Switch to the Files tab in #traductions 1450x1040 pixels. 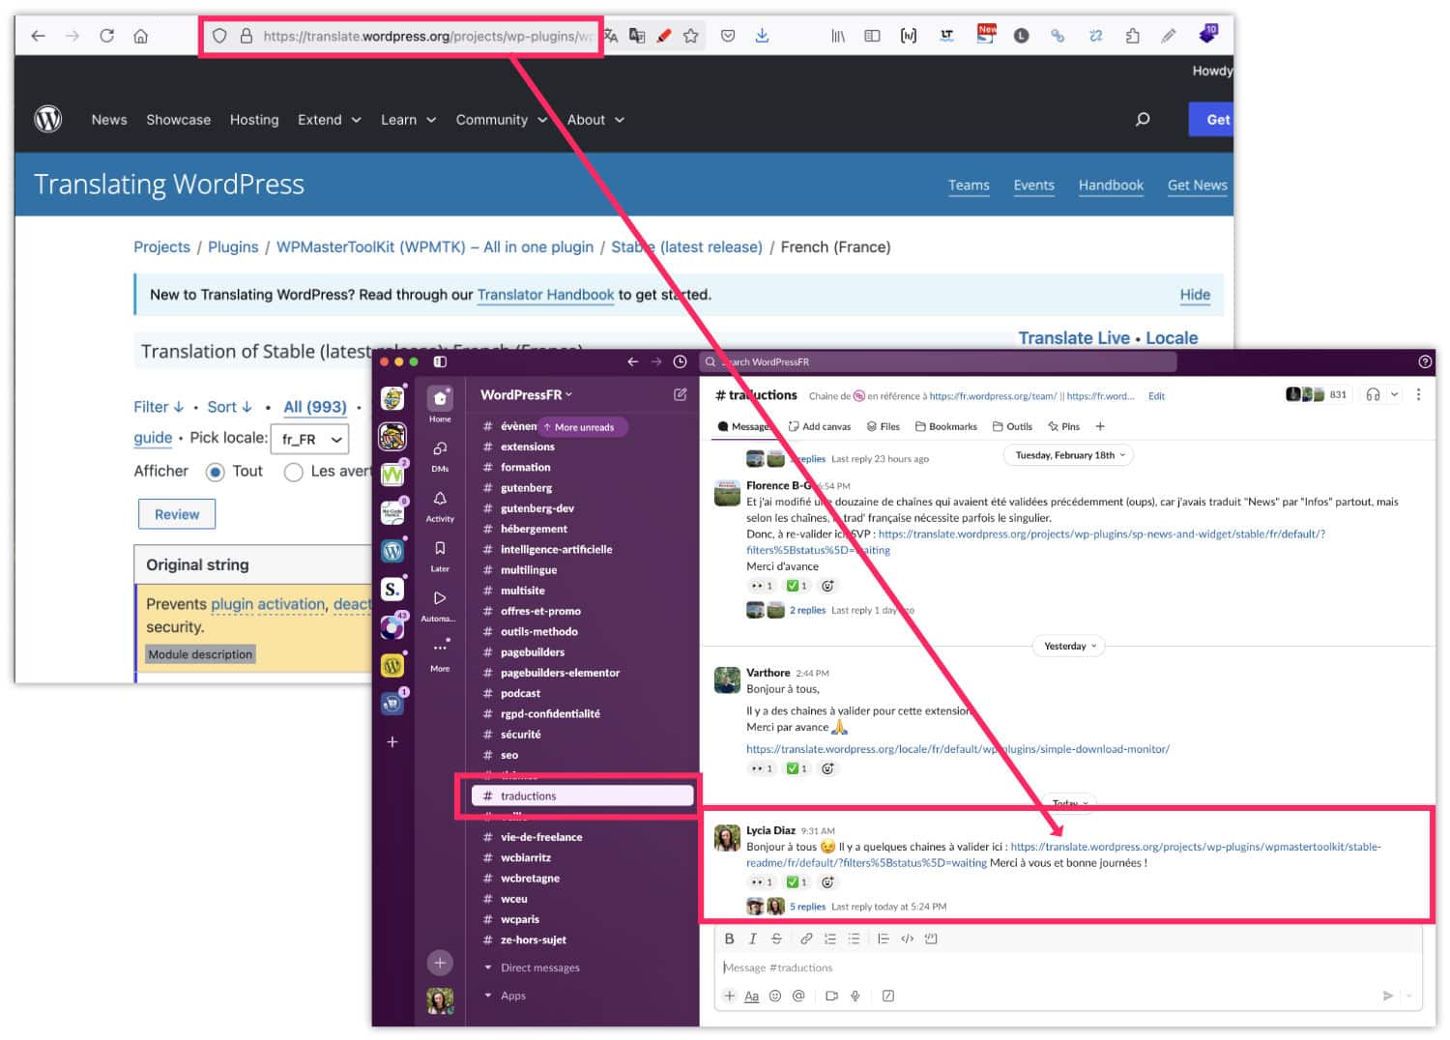[883, 426]
